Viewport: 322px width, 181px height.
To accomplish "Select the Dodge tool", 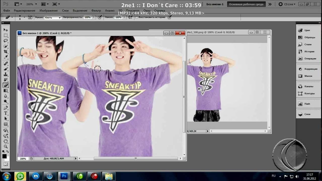I will (x=6, y=102).
